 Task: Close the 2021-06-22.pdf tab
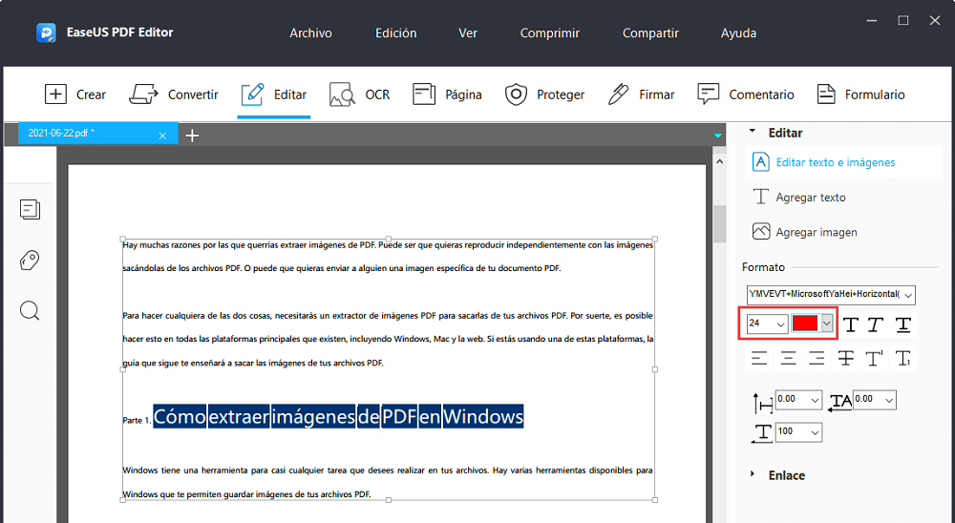pyautogui.click(x=162, y=136)
